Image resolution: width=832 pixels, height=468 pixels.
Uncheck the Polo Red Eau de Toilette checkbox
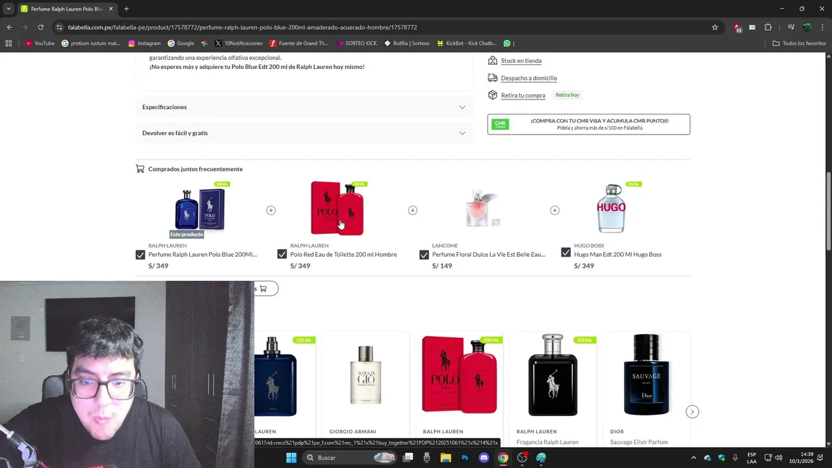(x=282, y=254)
